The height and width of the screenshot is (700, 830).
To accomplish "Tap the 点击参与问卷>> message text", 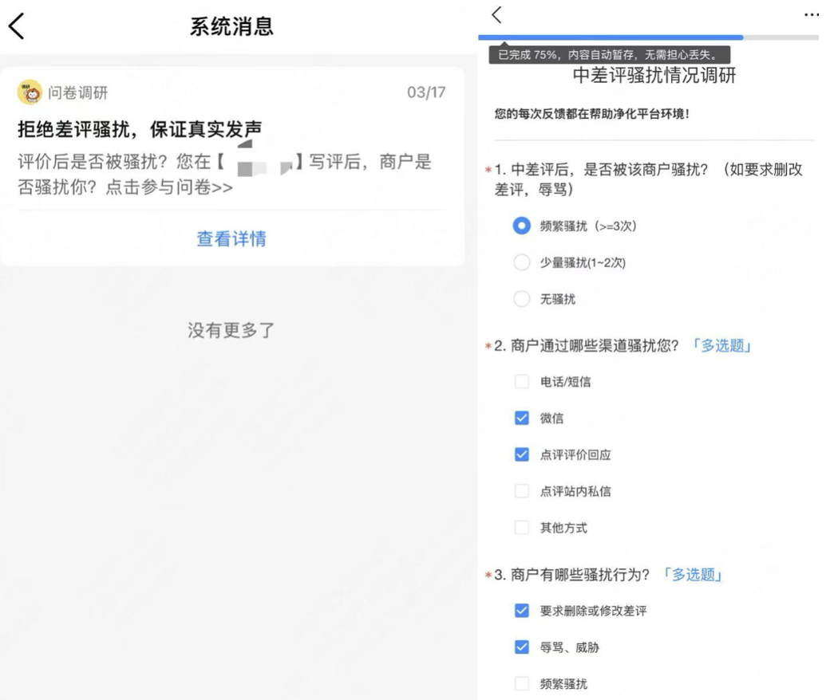I will click(169, 187).
